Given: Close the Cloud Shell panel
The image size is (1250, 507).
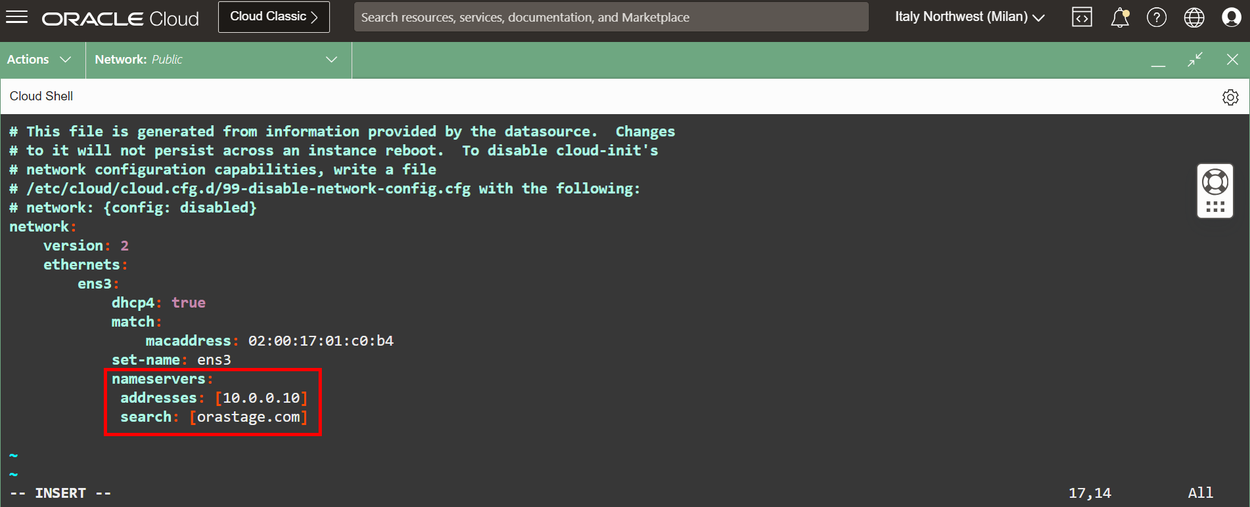Looking at the screenshot, I should [1232, 60].
